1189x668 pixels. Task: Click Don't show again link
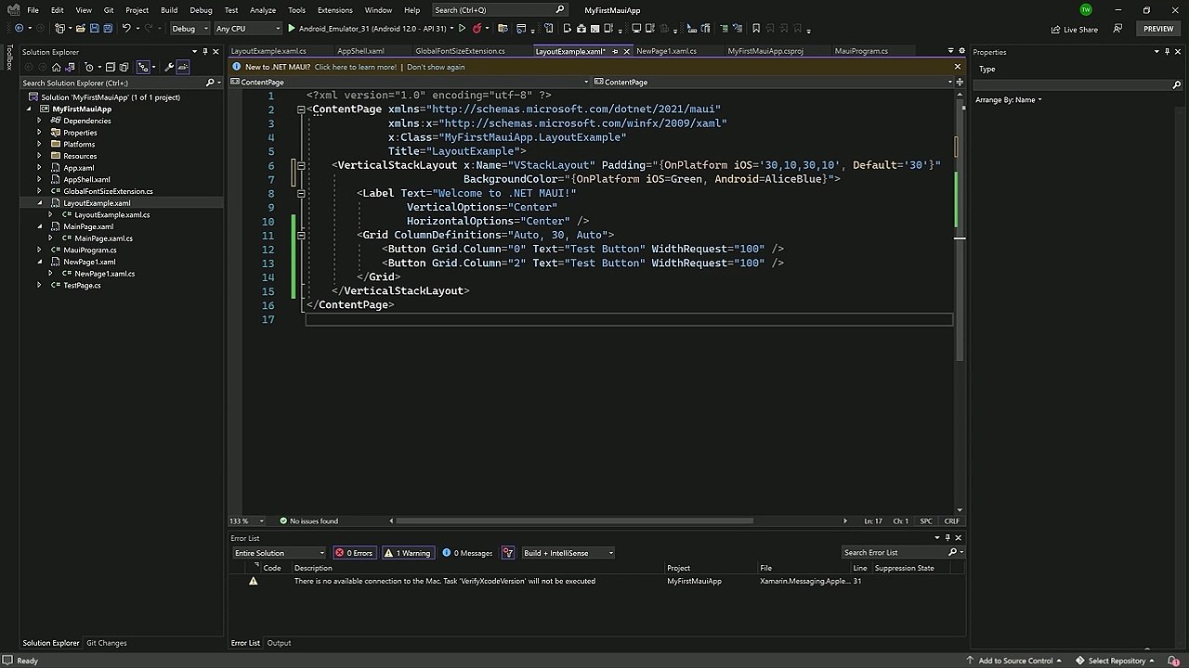[x=436, y=67]
